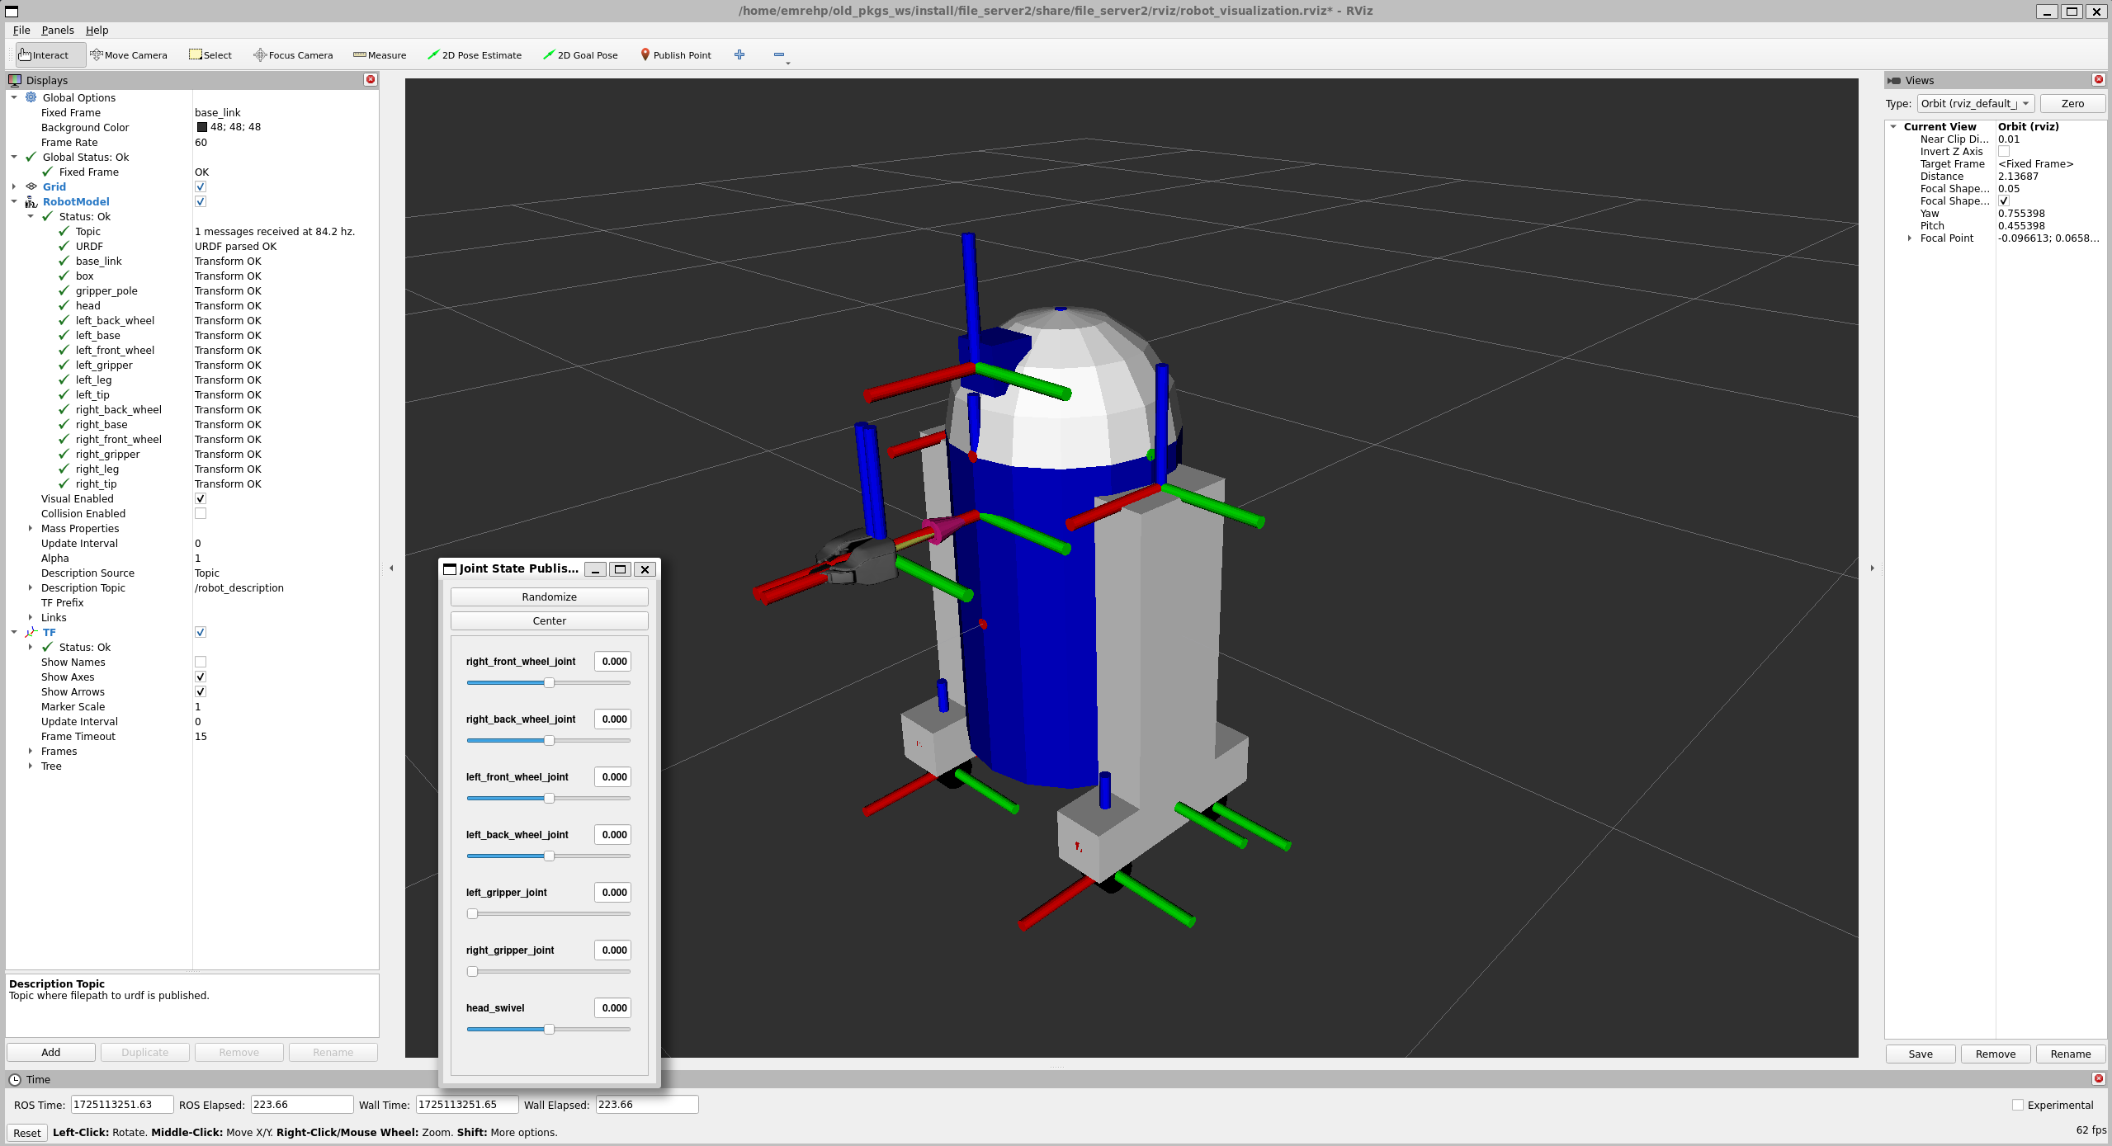The width and height of the screenshot is (2112, 1146).
Task: Expand the Links tree section
Action: tap(31, 617)
